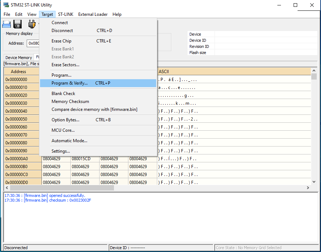Open Option Bytes... entry
321x252 pixels.
[98, 120]
